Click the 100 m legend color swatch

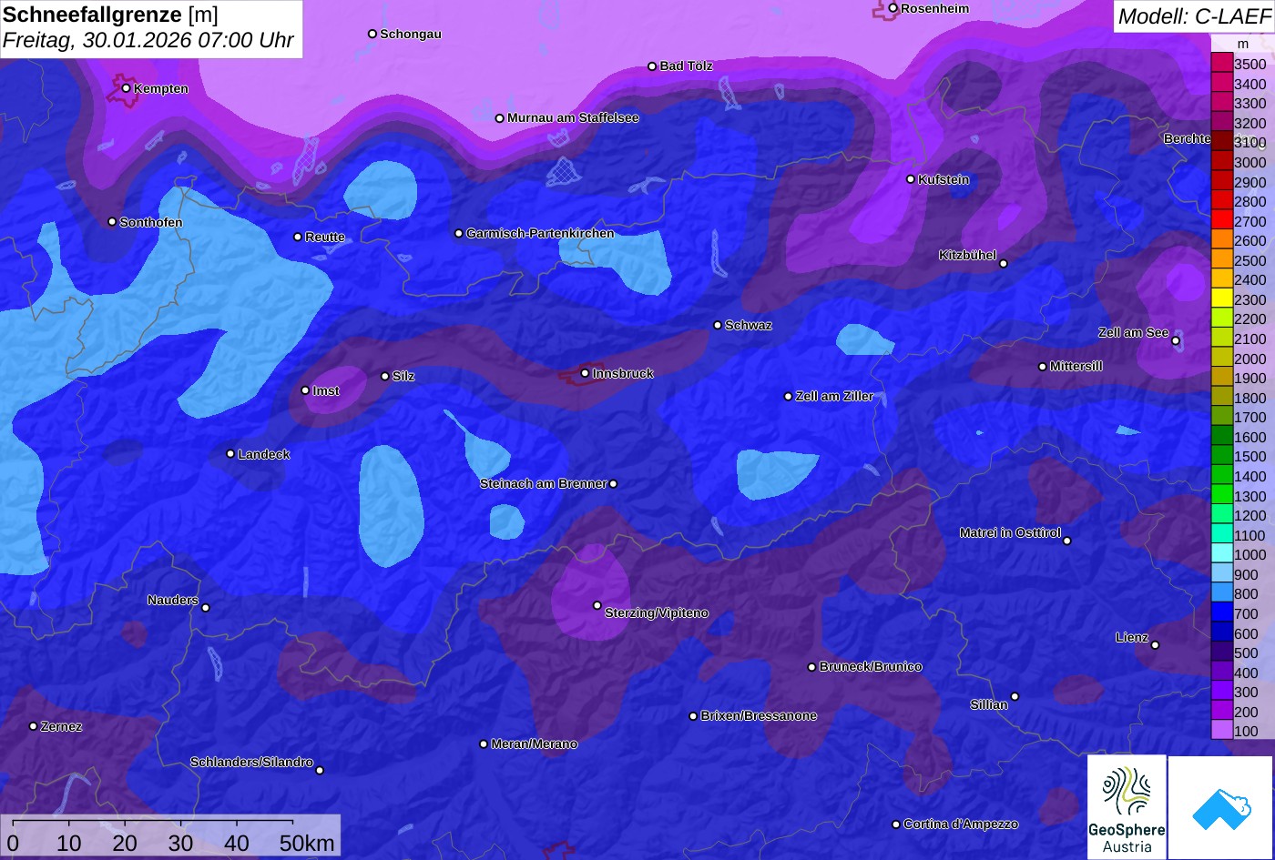click(1222, 730)
